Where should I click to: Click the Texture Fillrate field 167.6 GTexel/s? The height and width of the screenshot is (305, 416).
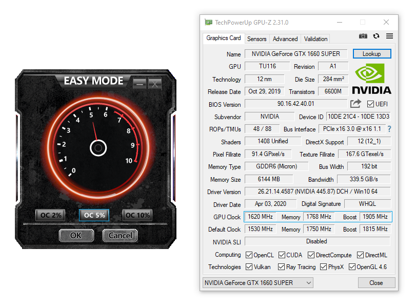coord(364,154)
